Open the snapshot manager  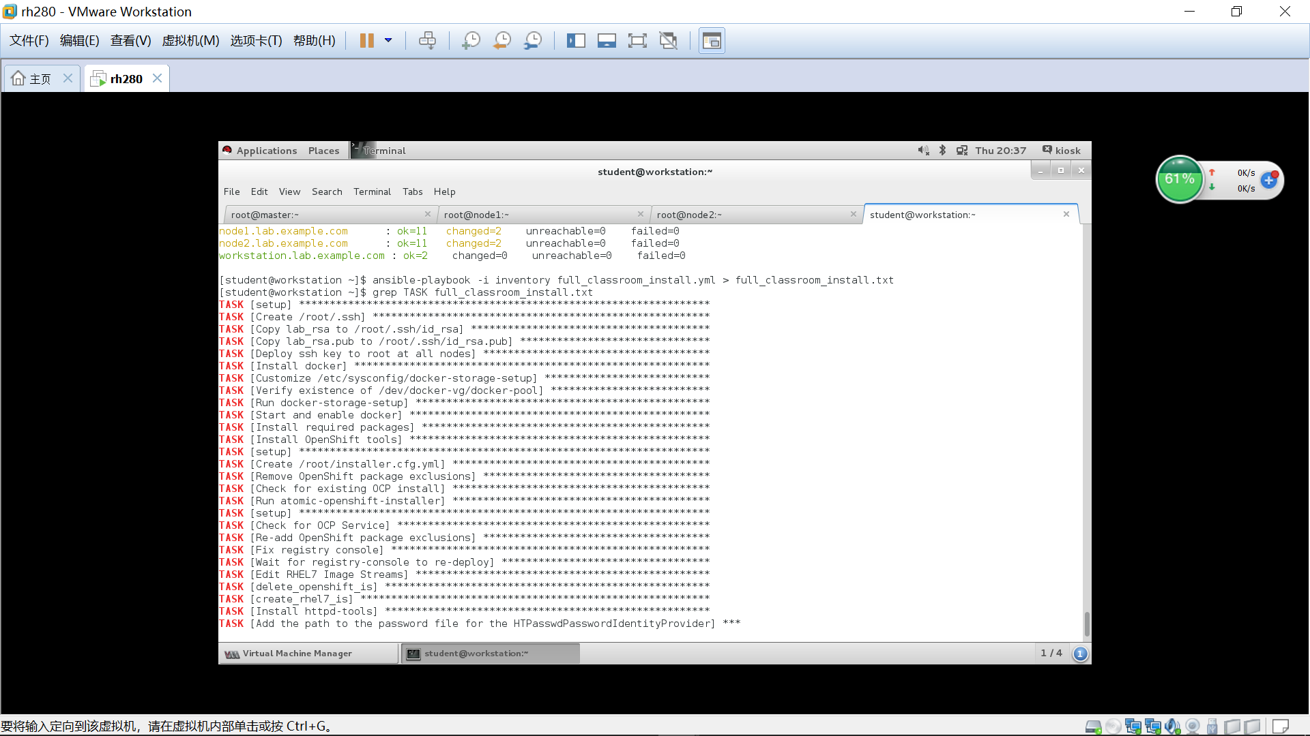point(533,41)
